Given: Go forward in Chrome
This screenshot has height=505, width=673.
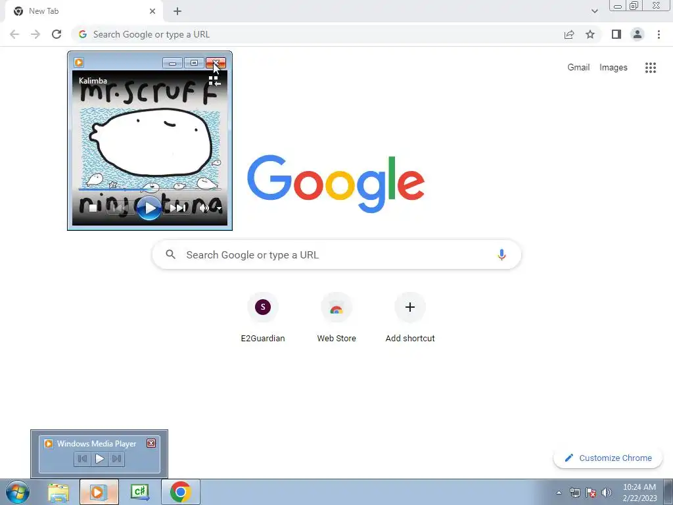Looking at the screenshot, I should [35, 34].
